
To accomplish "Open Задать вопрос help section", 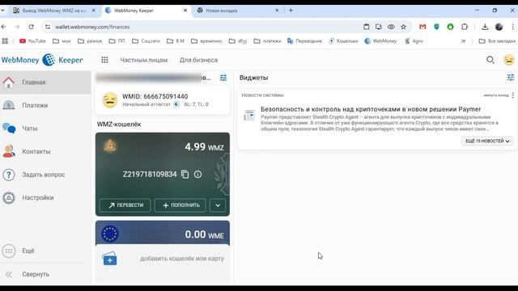I will click(x=45, y=175).
